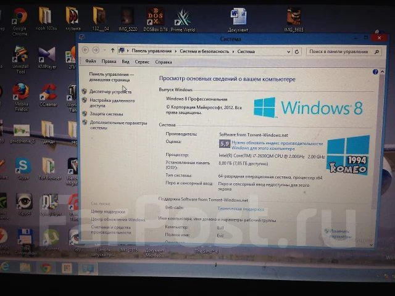The width and height of the screenshot is (395, 296).
Task: Open Защита системы link
Action: click(106, 114)
